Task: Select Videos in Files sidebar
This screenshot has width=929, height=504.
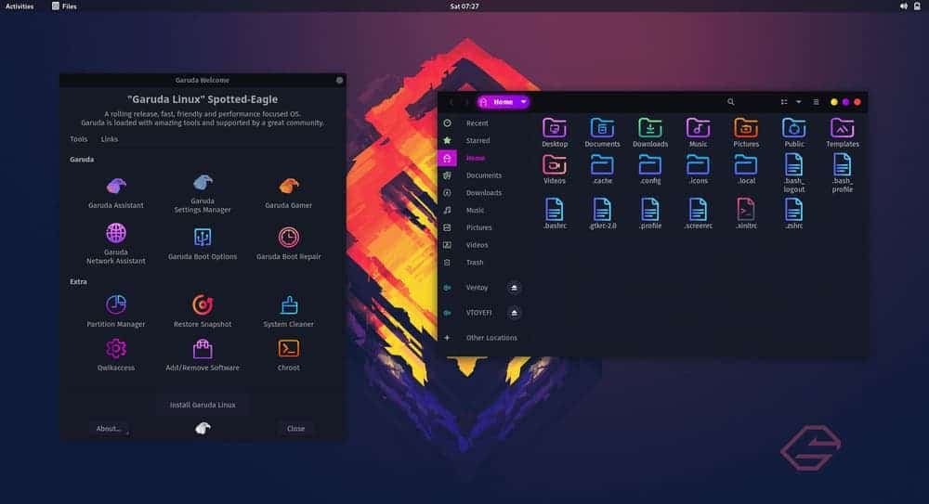Action: (x=483, y=245)
